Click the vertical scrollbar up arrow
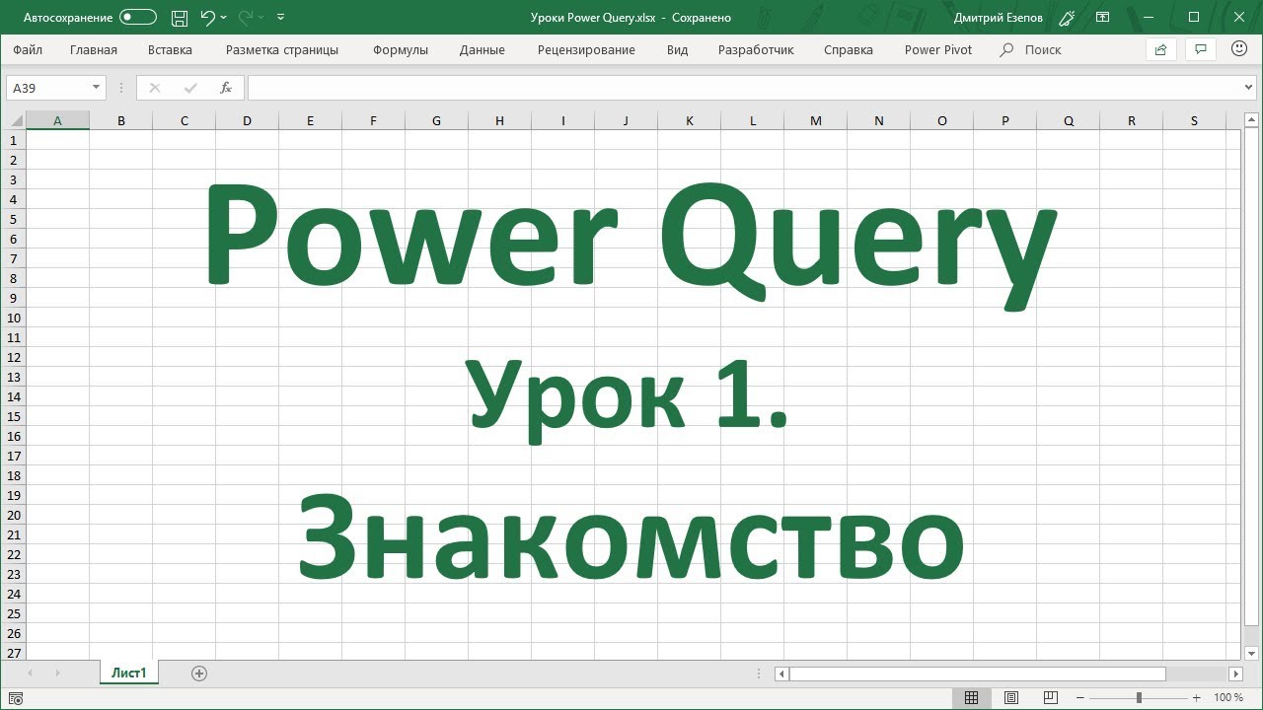 pos(1251,121)
